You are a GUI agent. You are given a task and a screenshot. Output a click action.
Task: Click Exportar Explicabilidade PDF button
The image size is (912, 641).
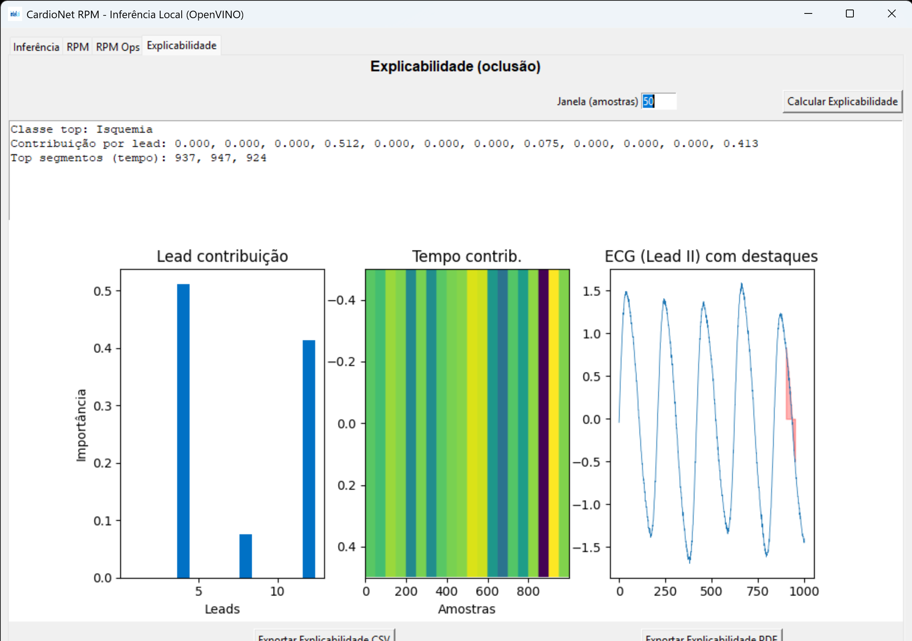pos(711,637)
